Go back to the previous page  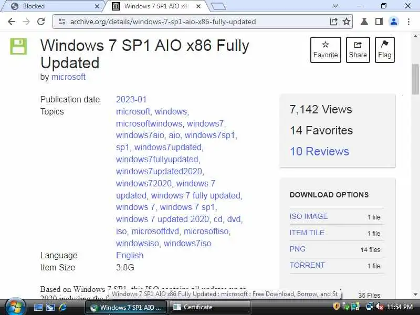pyautogui.click(x=11, y=22)
